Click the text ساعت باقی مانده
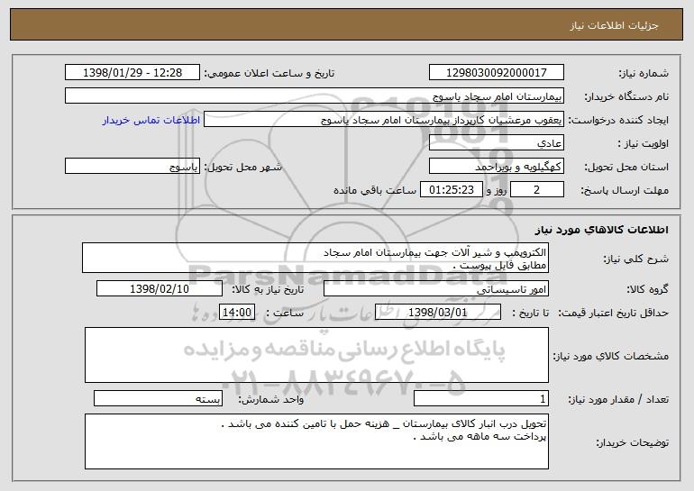This screenshot has width=694, height=491. pyautogui.click(x=375, y=190)
